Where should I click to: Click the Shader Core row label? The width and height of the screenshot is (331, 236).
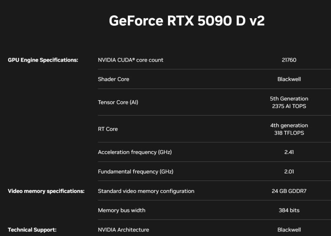click(x=113, y=79)
